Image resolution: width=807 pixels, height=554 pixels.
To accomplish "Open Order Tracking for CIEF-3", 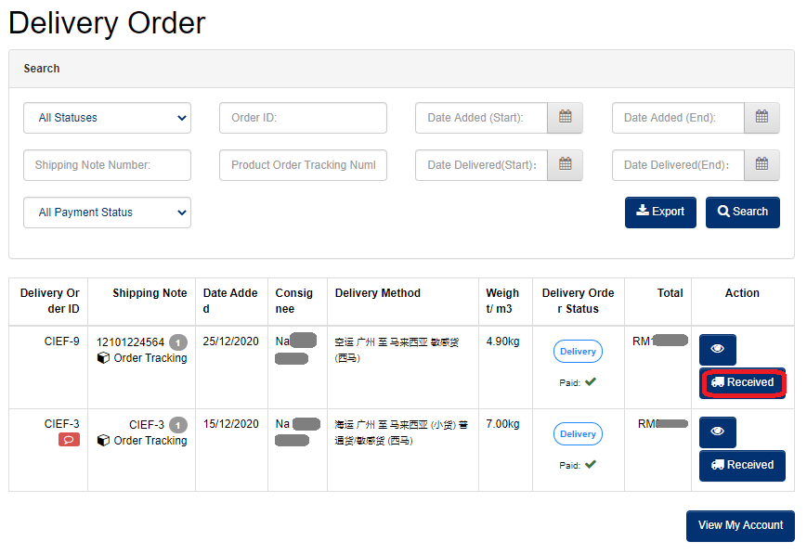I will click(x=142, y=441).
